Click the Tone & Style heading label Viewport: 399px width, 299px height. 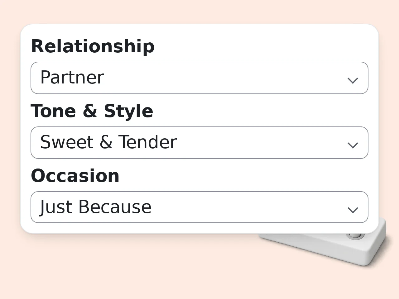[x=92, y=111]
